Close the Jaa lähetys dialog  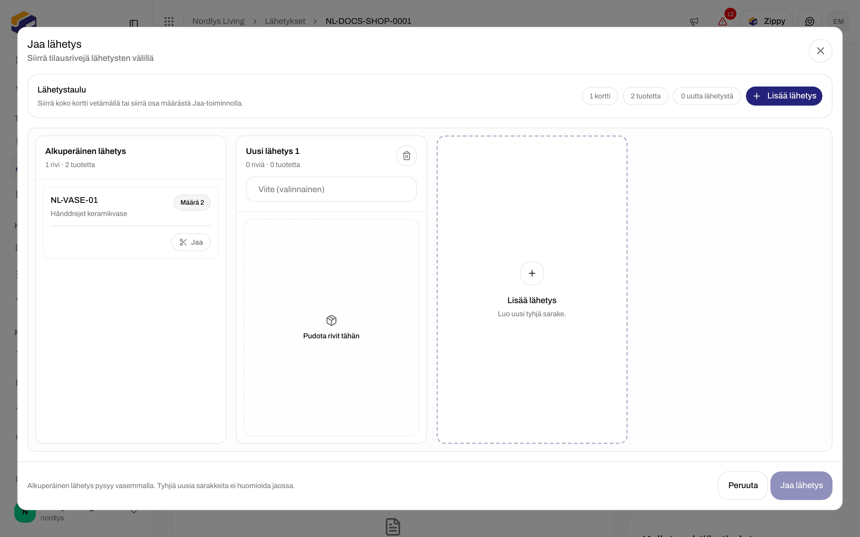pyautogui.click(x=820, y=51)
